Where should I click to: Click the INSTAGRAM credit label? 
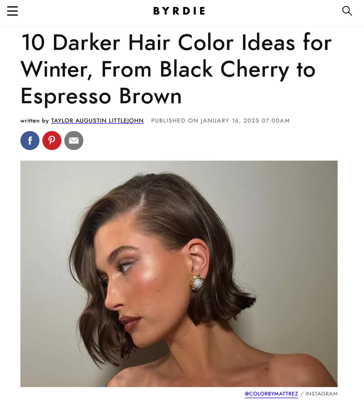[x=321, y=394]
